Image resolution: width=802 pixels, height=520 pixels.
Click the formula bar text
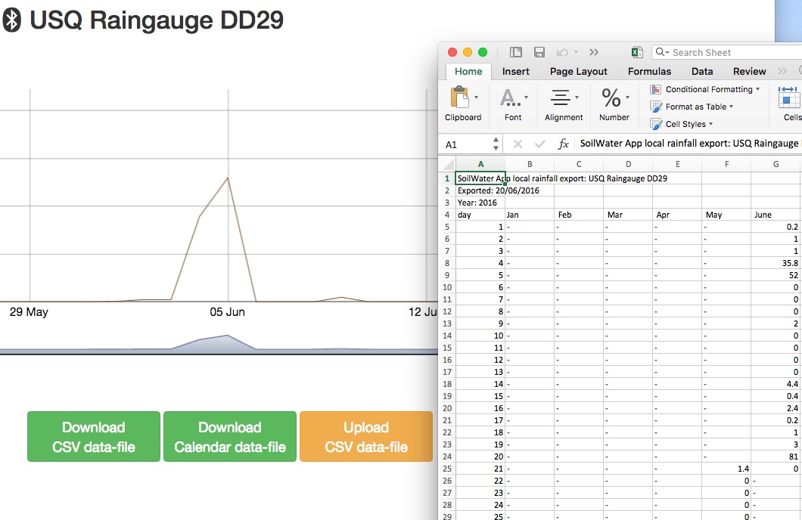(689, 144)
